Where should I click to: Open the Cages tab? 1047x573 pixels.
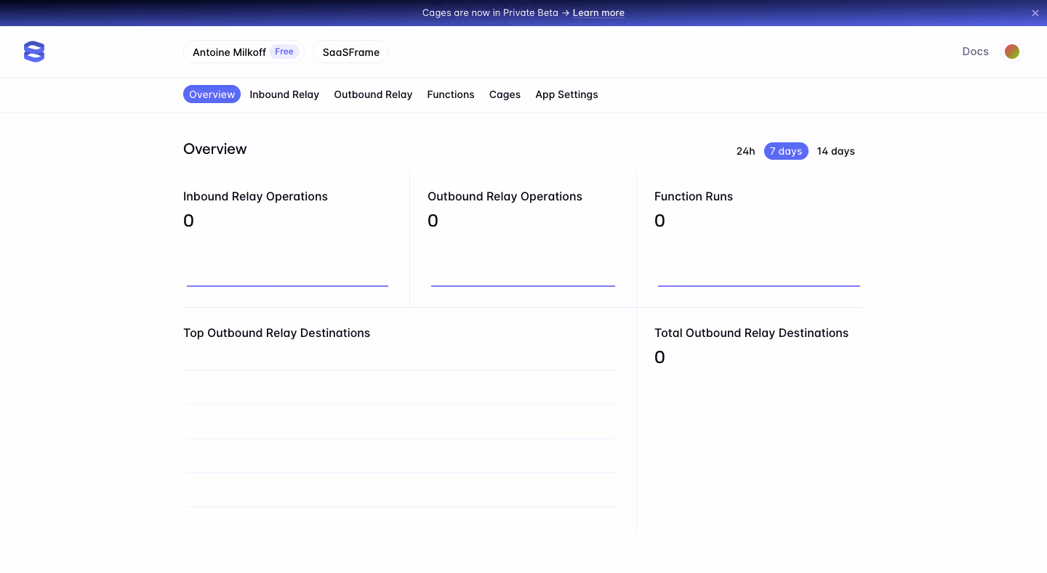(505, 94)
